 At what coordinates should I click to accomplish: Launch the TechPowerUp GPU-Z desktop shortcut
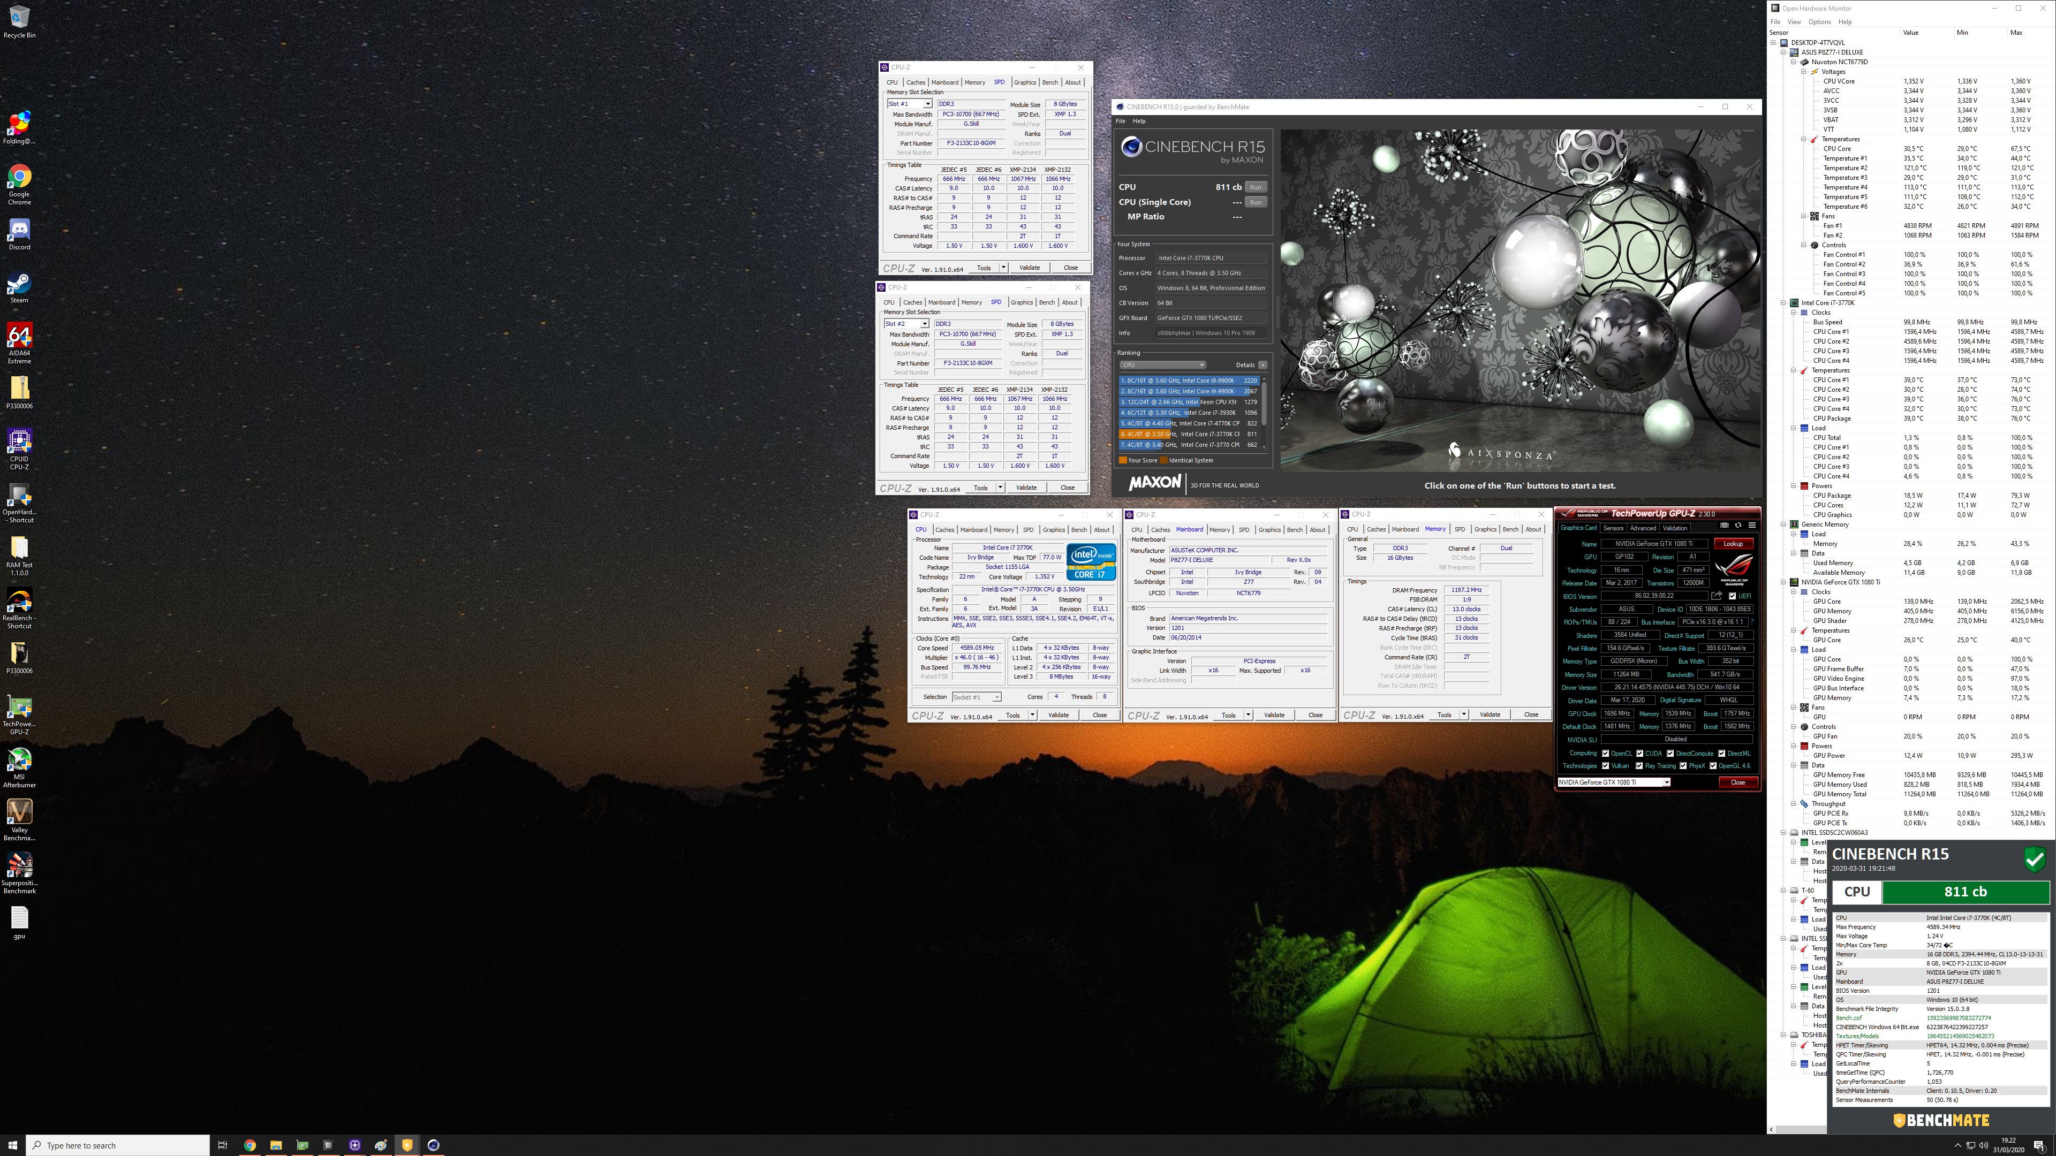(x=19, y=714)
